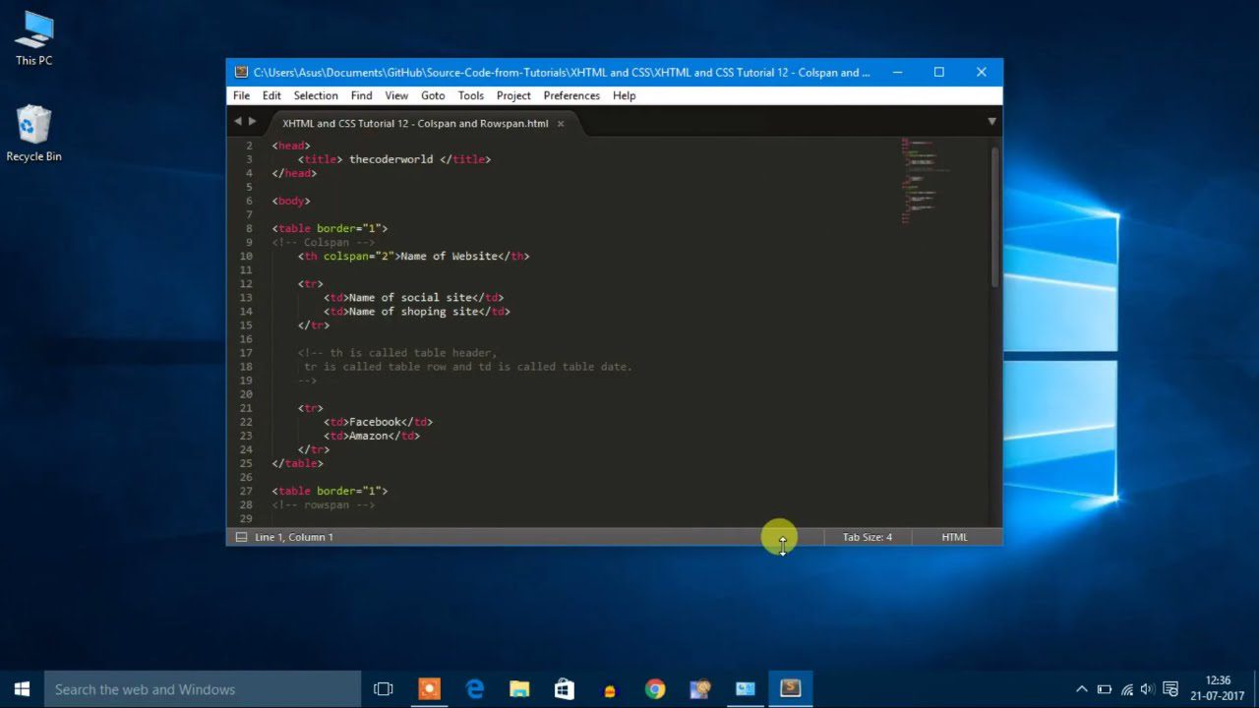Maximize the Sublime Text window
The image size is (1259, 708).
pos(939,72)
